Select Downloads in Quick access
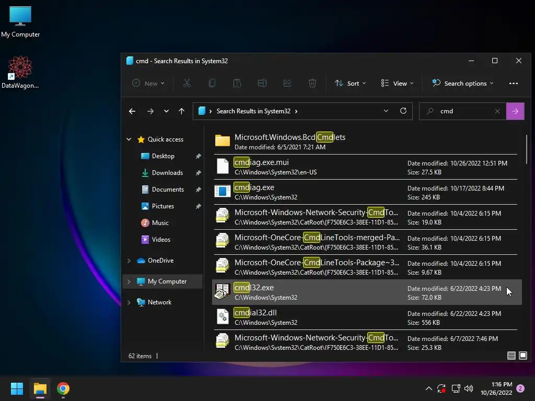Image resolution: width=535 pixels, height=401 pixels. pos(167,172)
